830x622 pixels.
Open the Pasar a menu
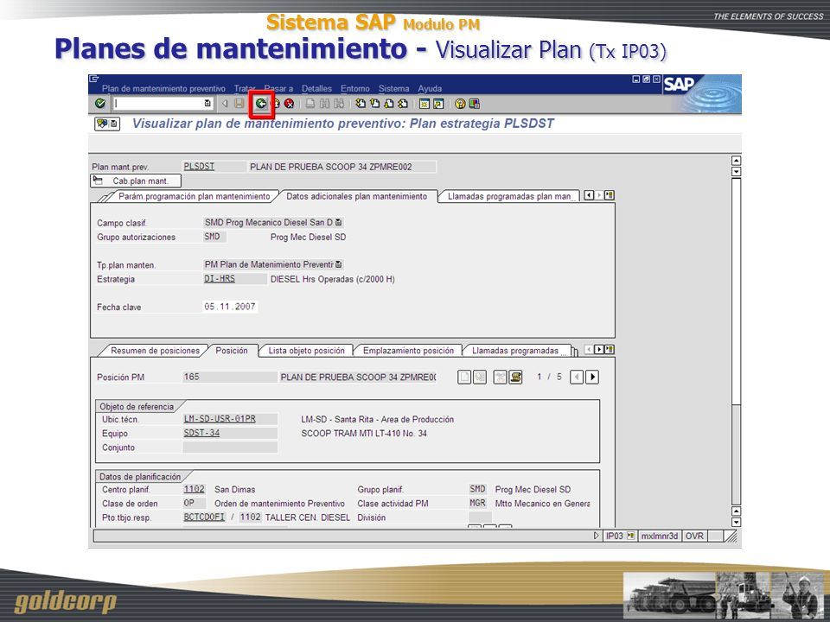[278, 88]
